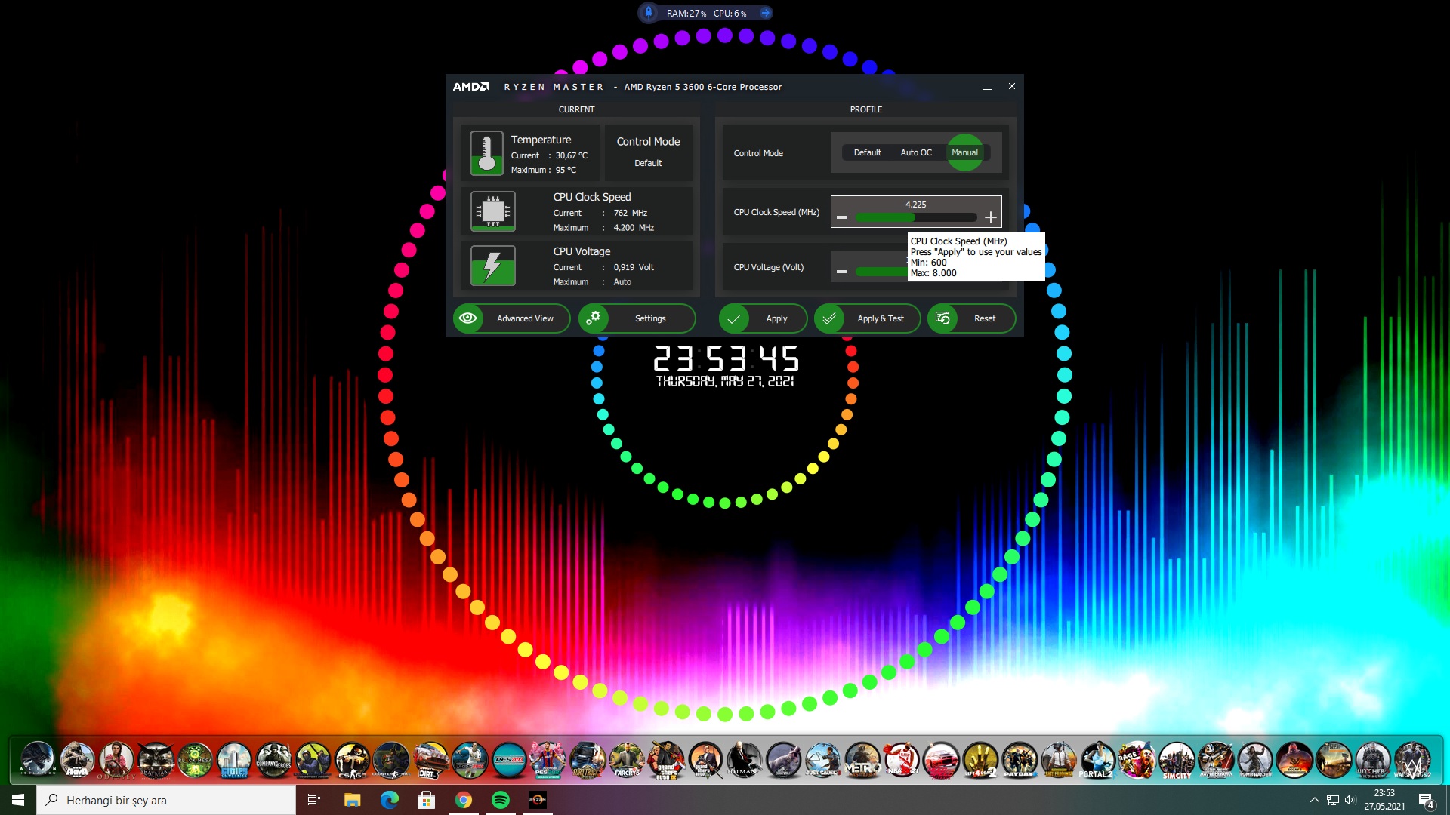Open Task View on the taskbar
The width and height of the screenshot is (1450, 815).
pos(314,800)
